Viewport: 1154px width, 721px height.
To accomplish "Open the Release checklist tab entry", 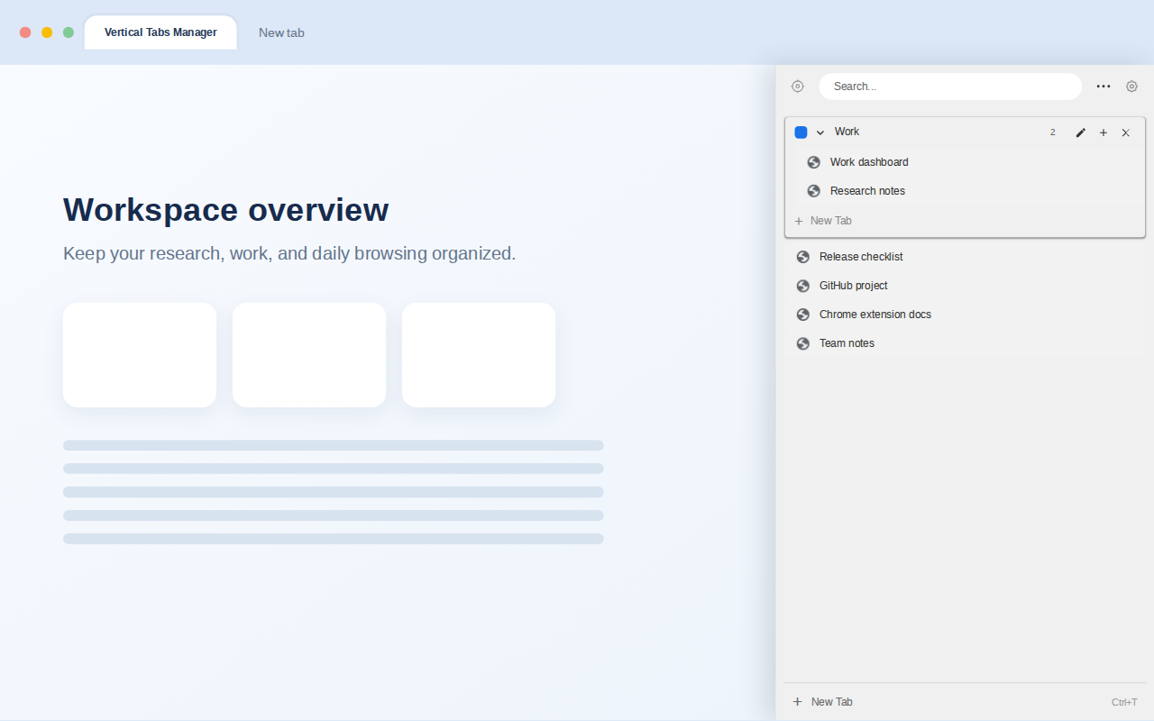I will (965, 257).
